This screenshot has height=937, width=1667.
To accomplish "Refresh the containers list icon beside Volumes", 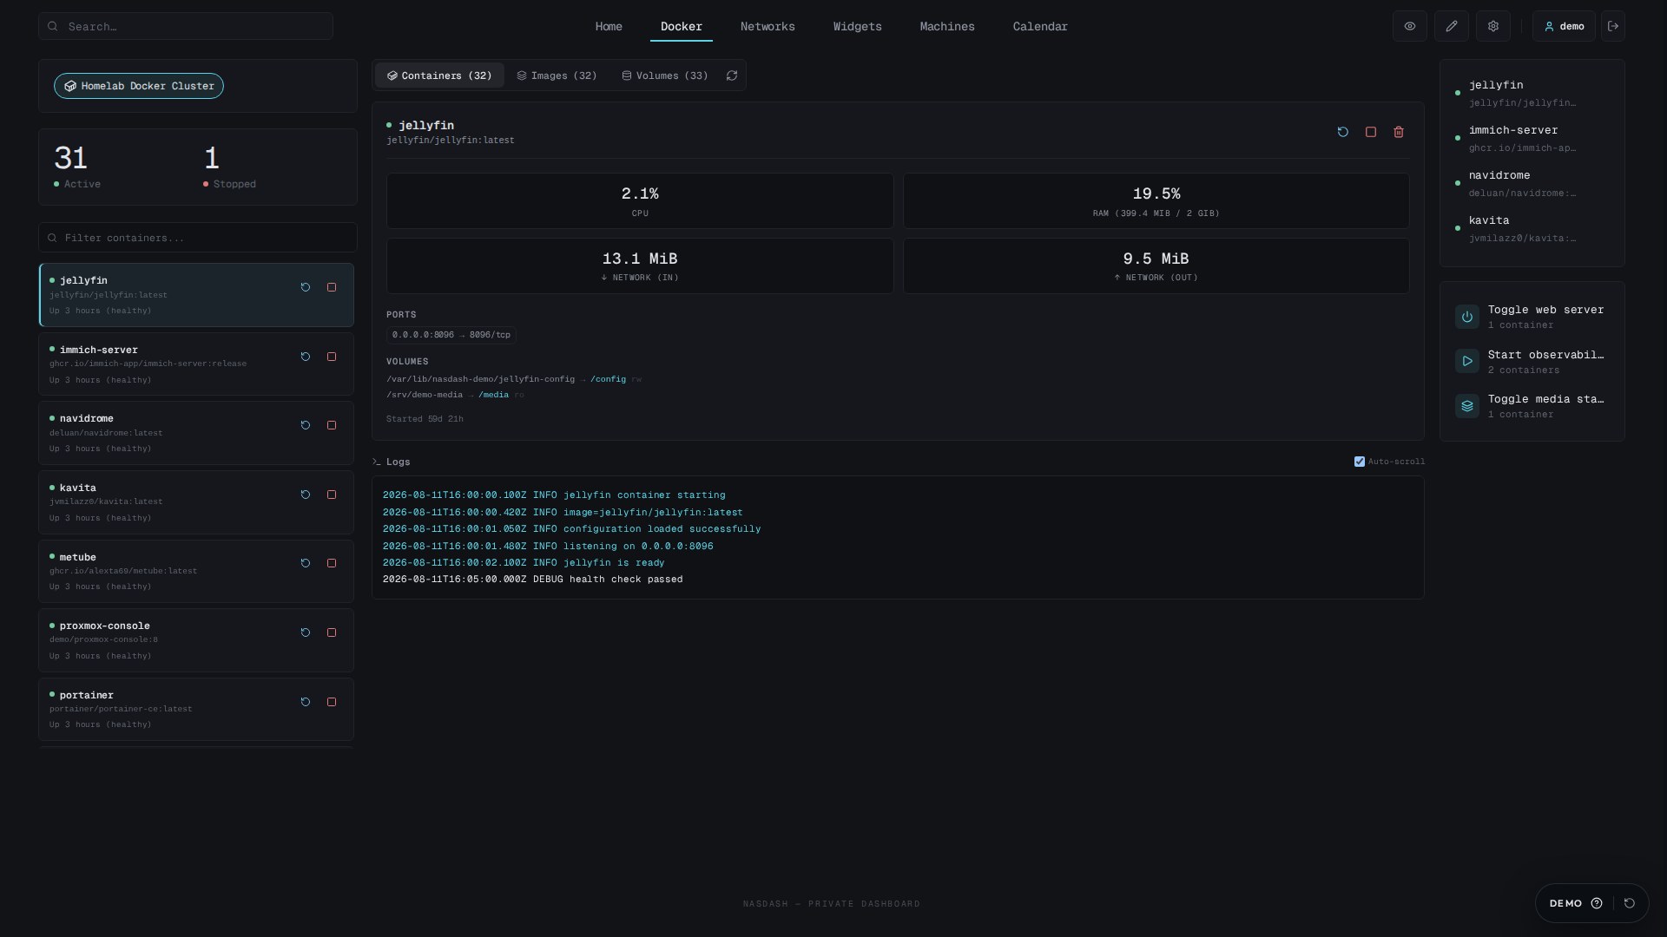I will tap(732, 75).
